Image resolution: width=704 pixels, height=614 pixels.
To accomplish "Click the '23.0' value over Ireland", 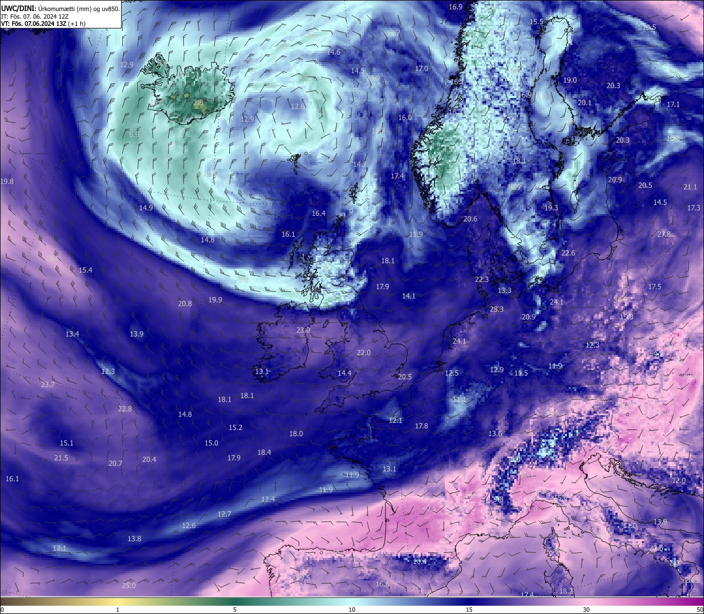I will [x=303, y=330].
